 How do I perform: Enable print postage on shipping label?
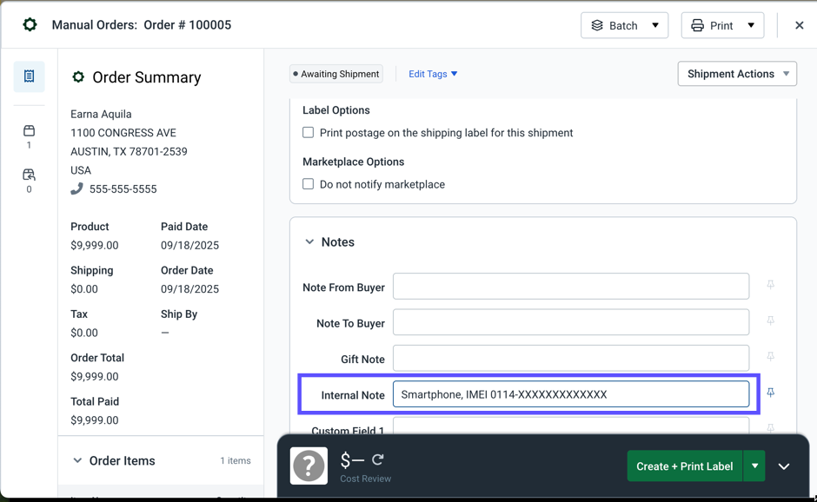click(x=309, y=133)
